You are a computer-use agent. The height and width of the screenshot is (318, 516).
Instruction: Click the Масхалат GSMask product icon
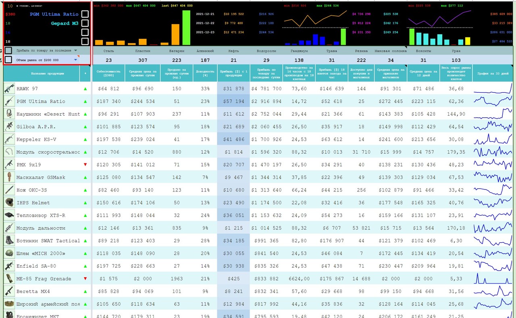[9, 177]
